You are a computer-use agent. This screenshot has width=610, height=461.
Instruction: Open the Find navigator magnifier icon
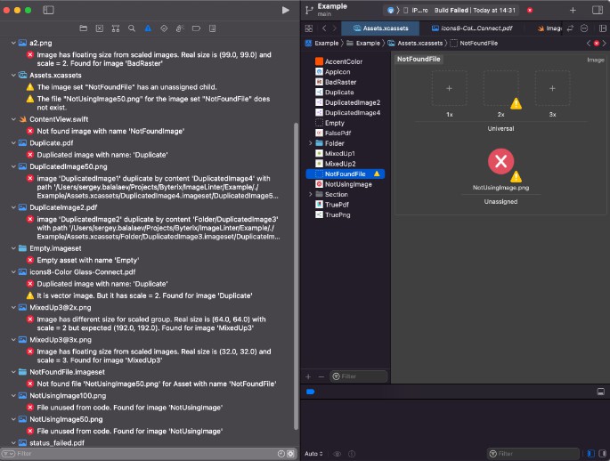(134, 28)
